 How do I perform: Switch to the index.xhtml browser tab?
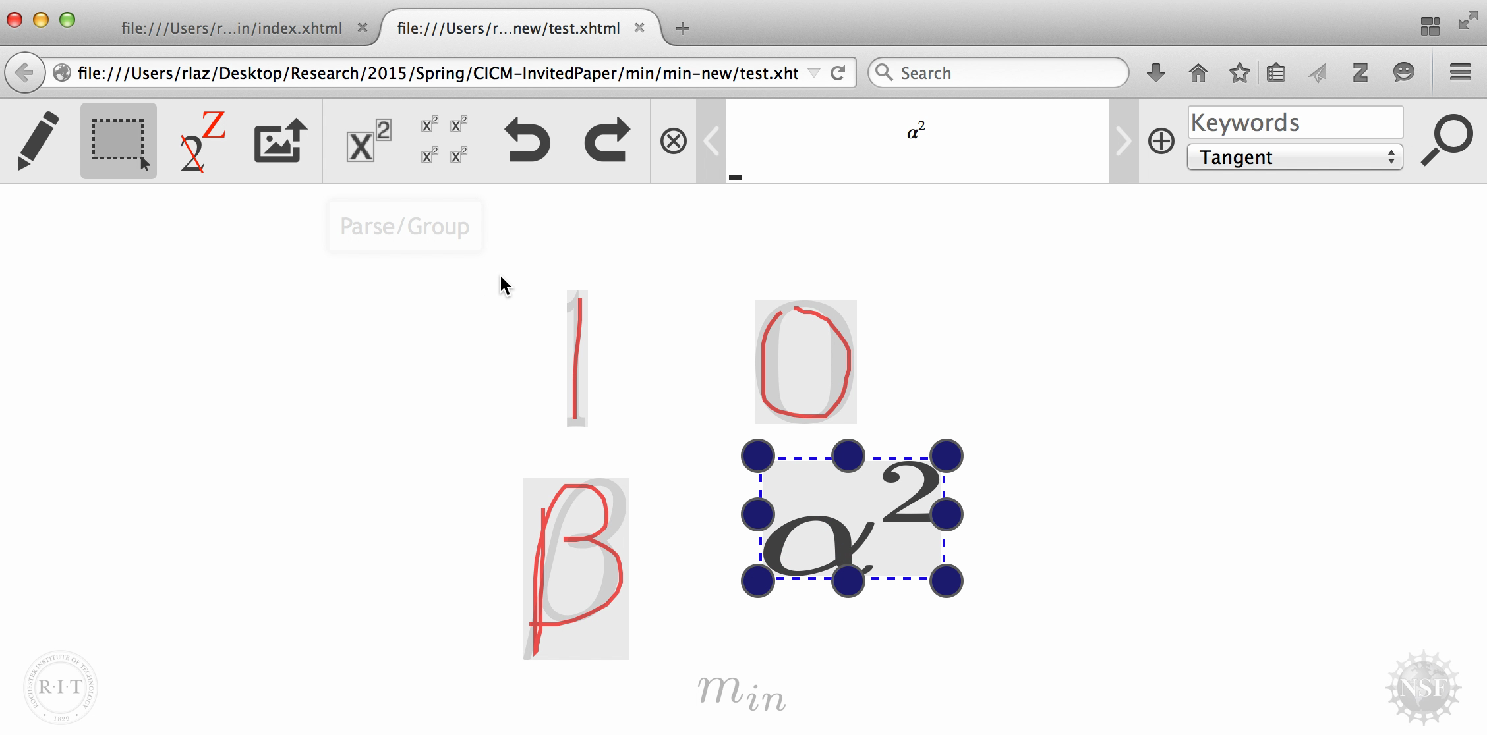click(x=231, y=28)
